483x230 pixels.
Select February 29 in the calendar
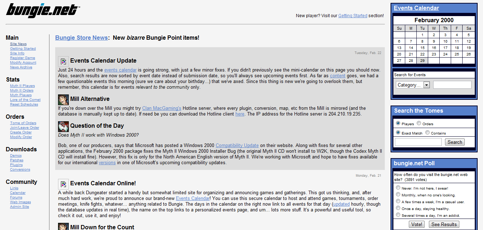[x=422, y=61]
